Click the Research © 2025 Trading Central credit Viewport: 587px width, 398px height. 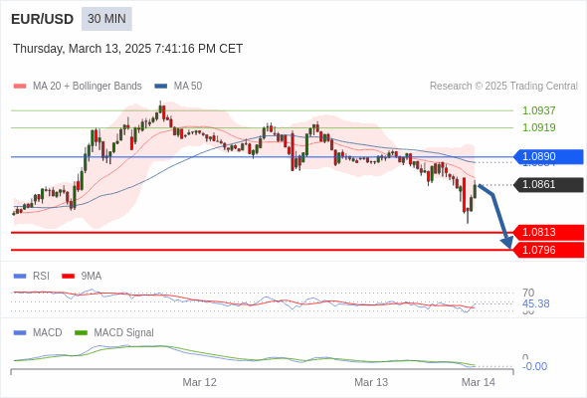[x=503, y=87]
